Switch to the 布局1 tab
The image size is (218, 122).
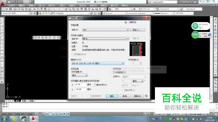tap(24, 101)
